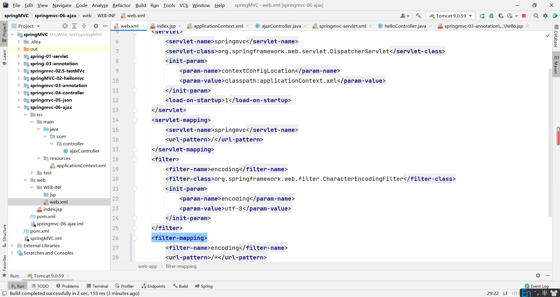Click the profiler run icon in toolbar
560x297 pixels.
(x=510, y=16)
